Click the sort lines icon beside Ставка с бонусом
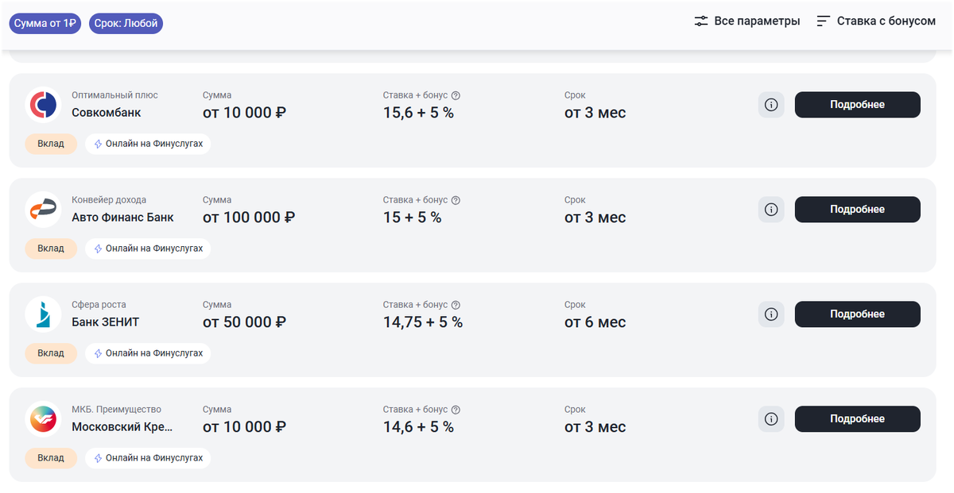Image resolution: width=954 pixels, height=493 pixels. click(x=824, y=21)
